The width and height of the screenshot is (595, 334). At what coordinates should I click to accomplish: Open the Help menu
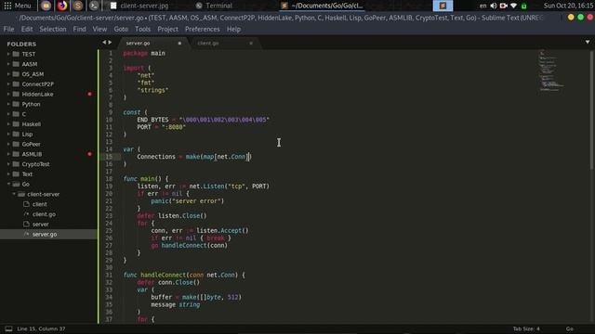pos(233,29)
